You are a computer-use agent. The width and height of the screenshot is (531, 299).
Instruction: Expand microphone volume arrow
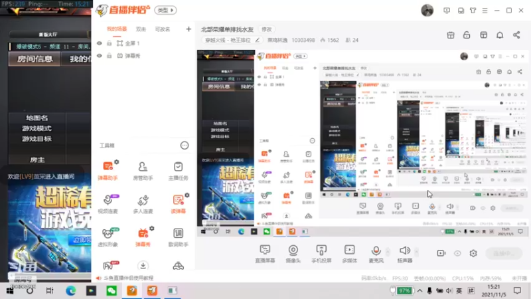point(388,252)
